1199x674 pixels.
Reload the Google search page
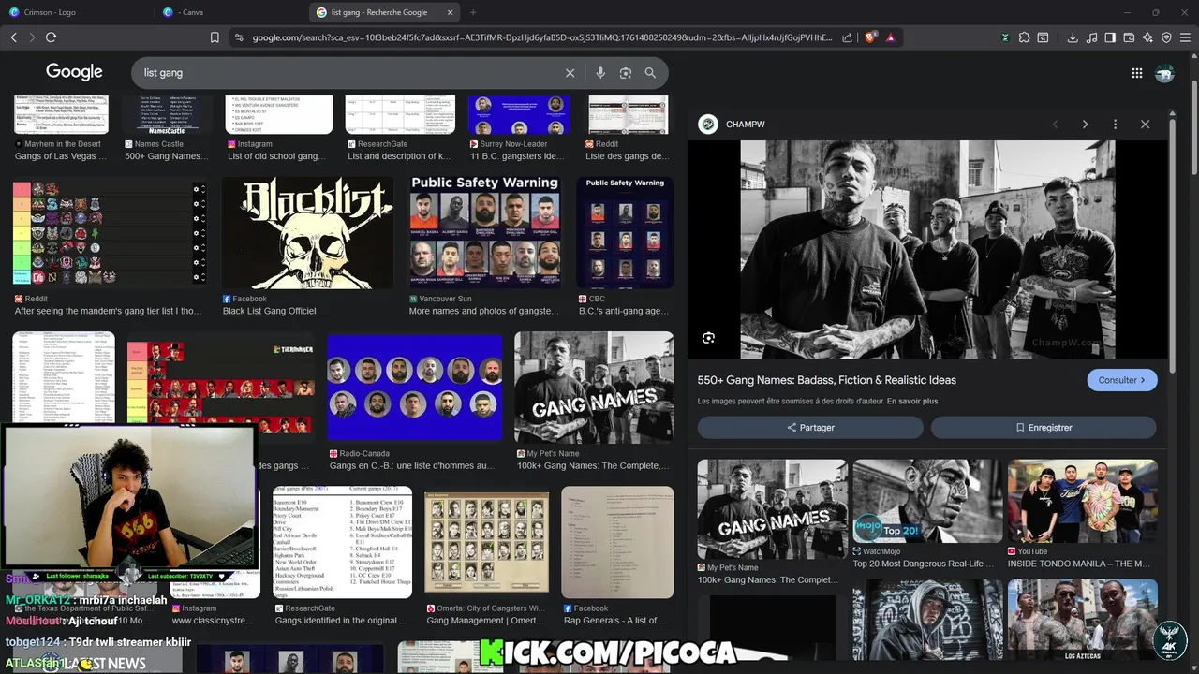coord(51,37)
